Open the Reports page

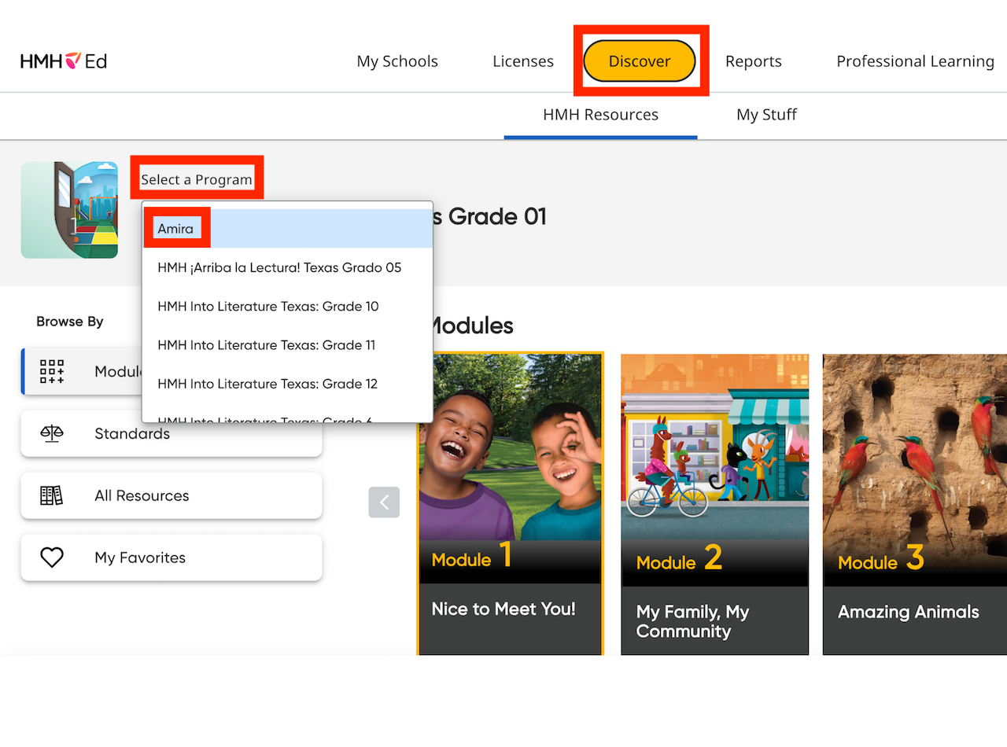[753, 61]
